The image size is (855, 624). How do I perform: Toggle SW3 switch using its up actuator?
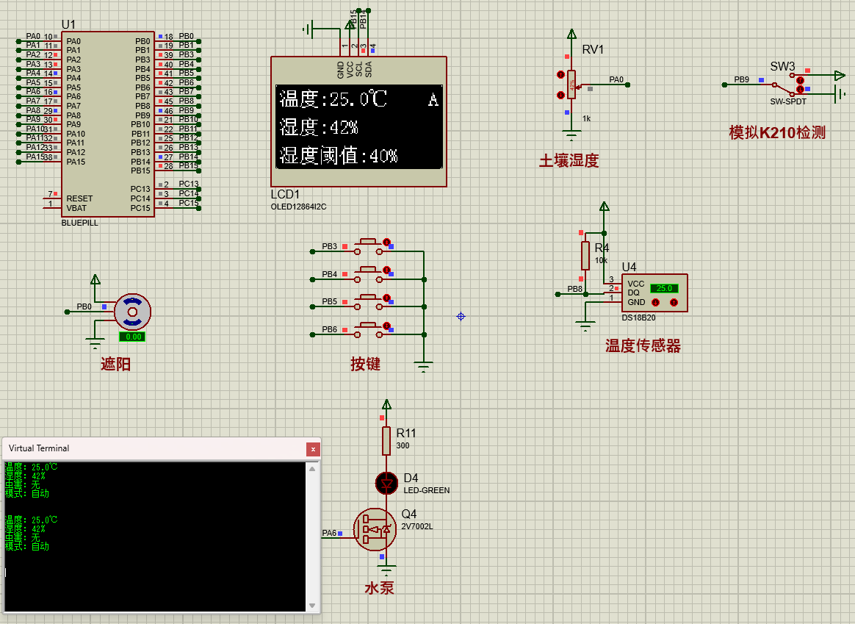click(801, 80)
